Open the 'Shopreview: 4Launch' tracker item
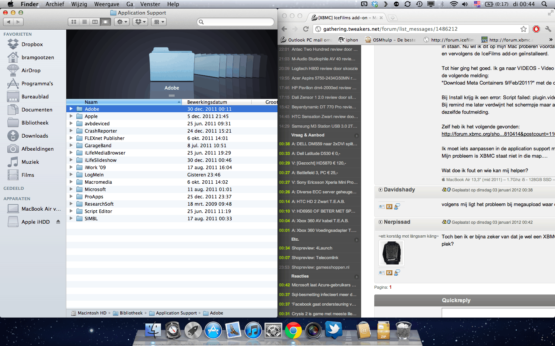The image size is (555, 346). click(312, 248)
